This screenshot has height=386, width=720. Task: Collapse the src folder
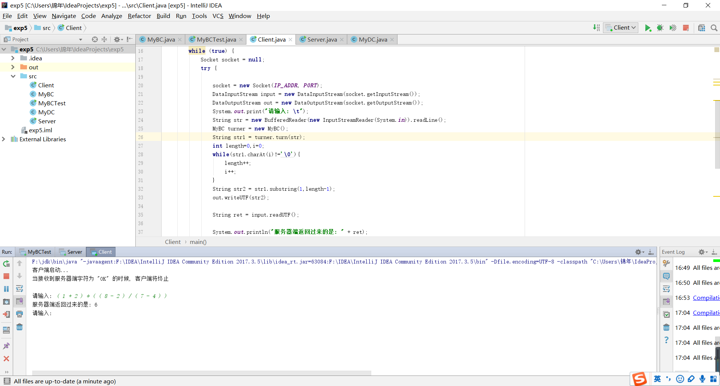coord(13,76)
